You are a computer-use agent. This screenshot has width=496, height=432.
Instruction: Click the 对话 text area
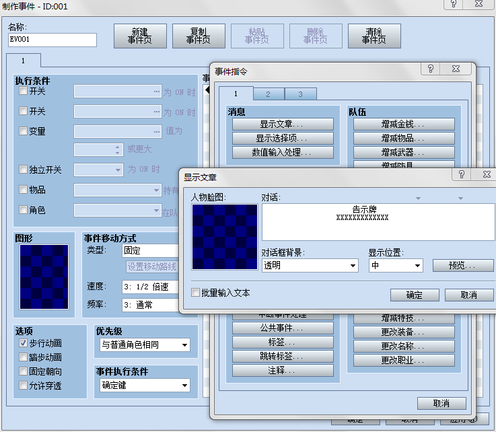[x=378, y=222]
